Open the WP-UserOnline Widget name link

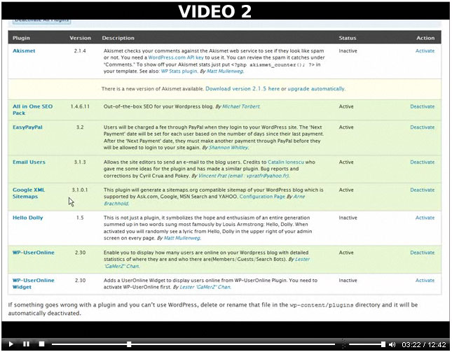click(x=34, y=283)
